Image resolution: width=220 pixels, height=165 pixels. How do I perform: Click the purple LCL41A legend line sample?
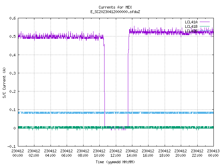tap(205, 22)
